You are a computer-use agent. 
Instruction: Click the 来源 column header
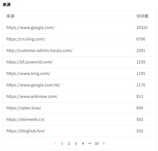click(x=10, y=16)
